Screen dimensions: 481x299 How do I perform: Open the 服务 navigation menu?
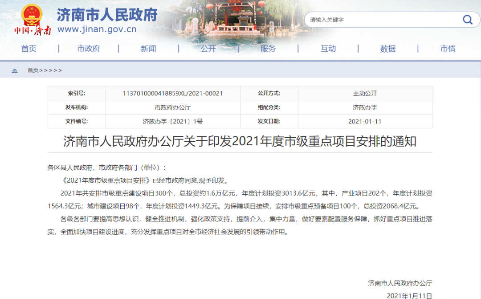click(268, 49)
